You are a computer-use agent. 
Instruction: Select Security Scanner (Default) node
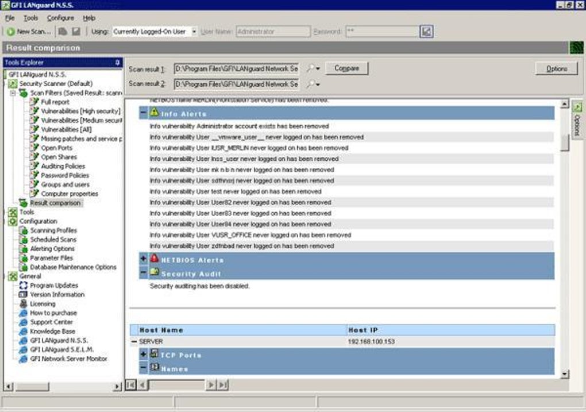(x=56, y=84)
